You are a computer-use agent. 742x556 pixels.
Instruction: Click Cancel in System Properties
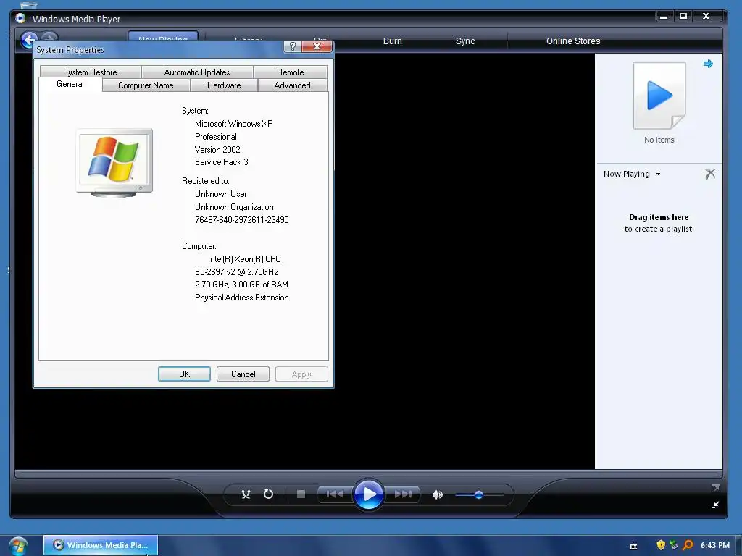243,374
